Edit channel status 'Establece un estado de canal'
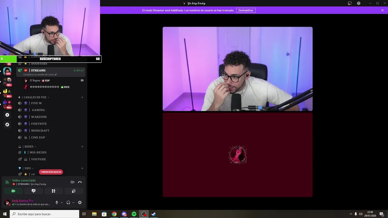This screenshot has height=218, width=388. pyautogui.click(x=40, y=74)
